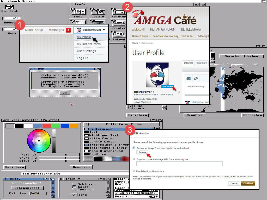The height and width of the screenshot is (200, 267).
Task: Select Use default profile picture option
Action: [x=134, y=171]
